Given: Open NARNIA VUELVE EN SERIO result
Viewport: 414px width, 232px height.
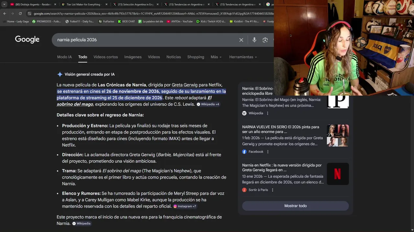Looking at the screenshot, I should [280, 129].
